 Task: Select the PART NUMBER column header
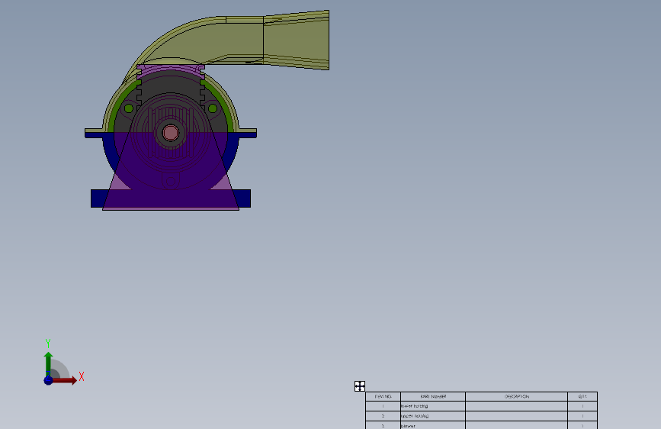[433, 396]
